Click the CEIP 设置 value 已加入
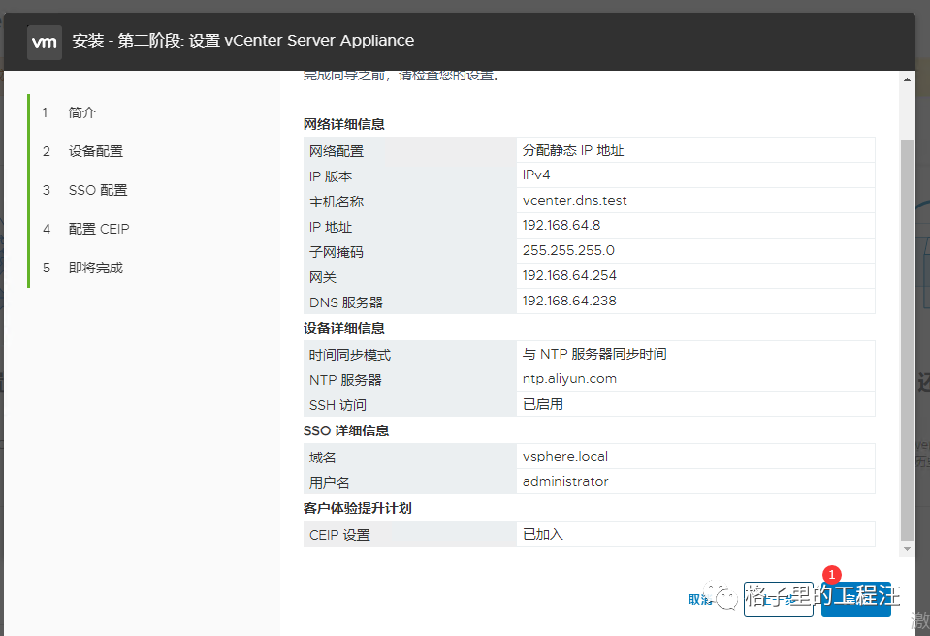This screenshot has height=636, width=930. [543, 534]
